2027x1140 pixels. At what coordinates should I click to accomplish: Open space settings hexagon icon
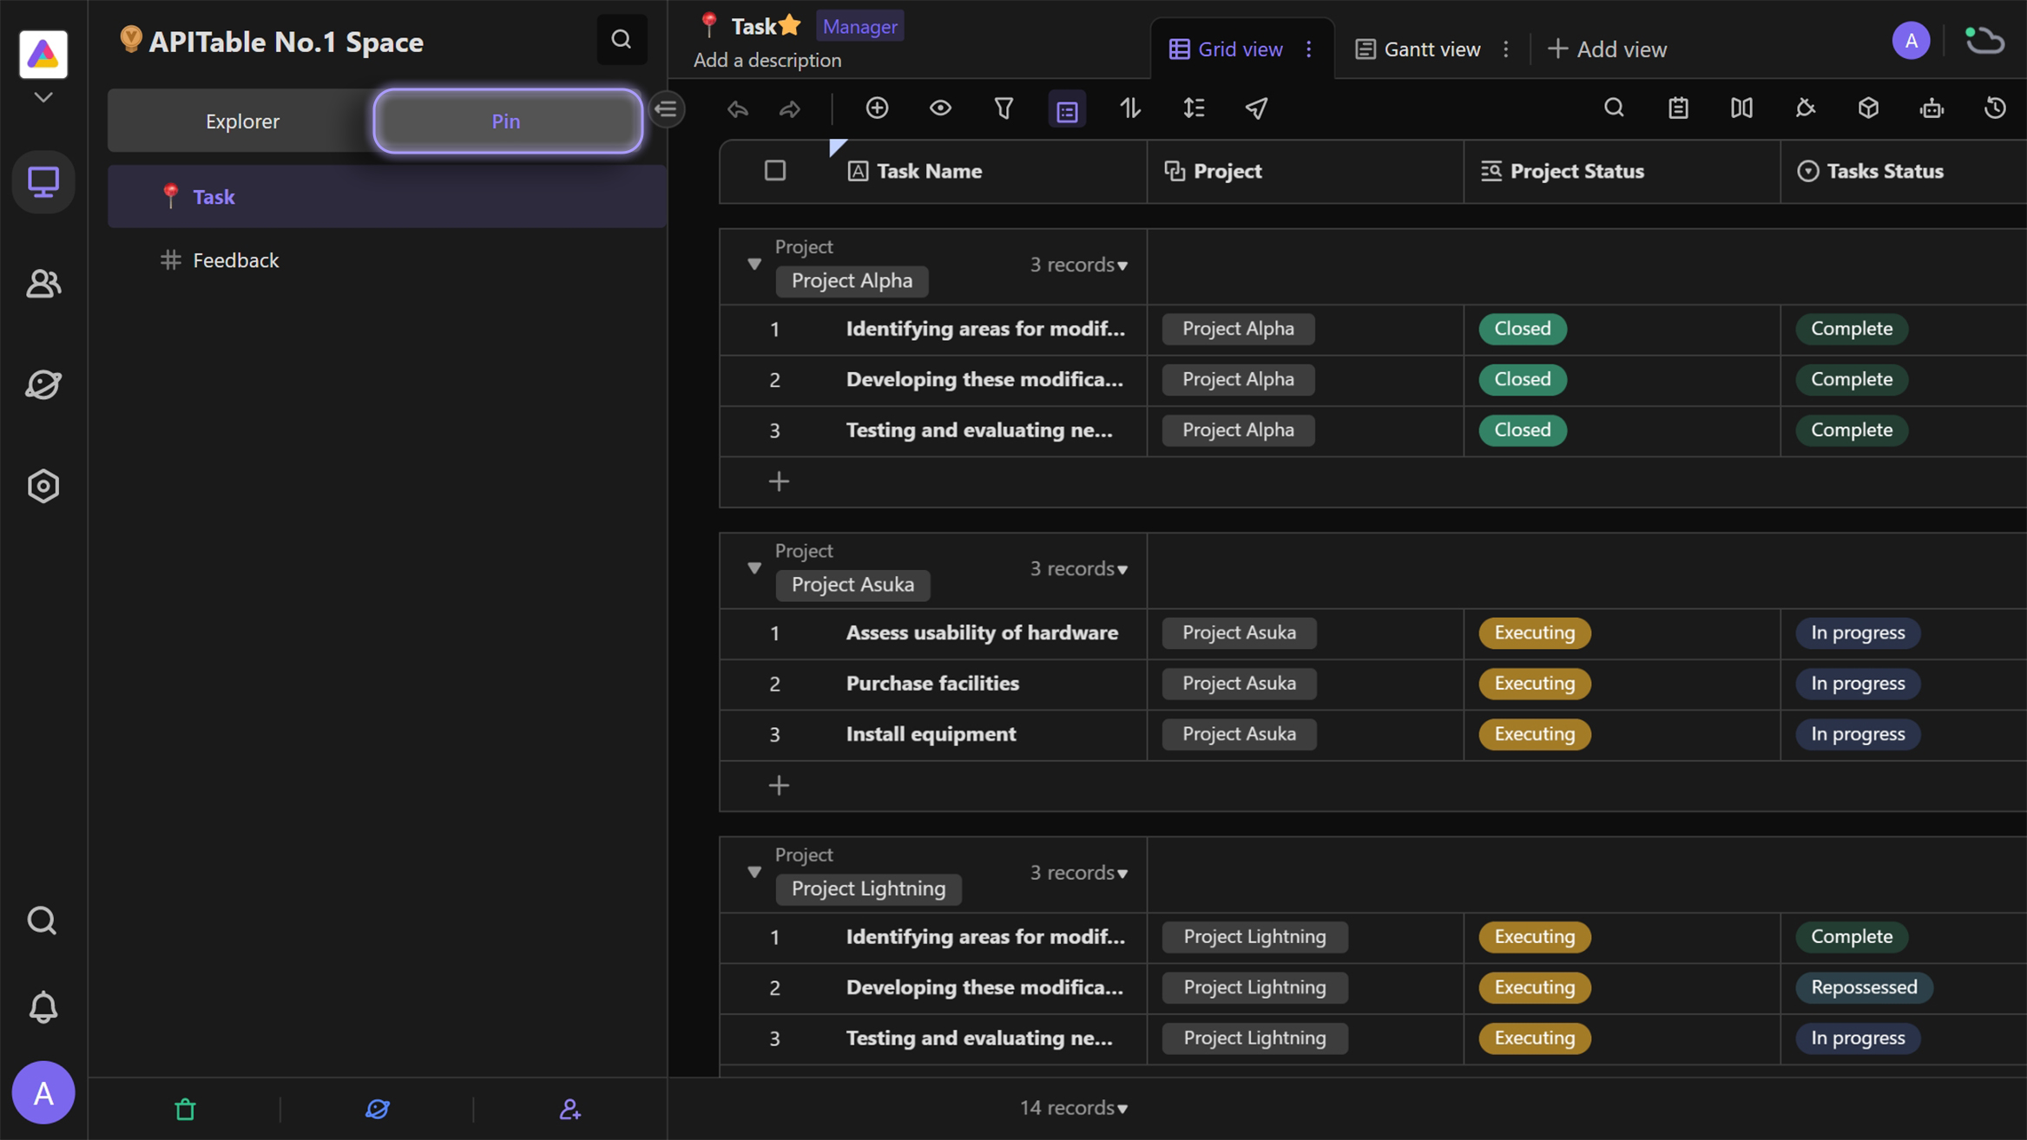coord(43,486)
